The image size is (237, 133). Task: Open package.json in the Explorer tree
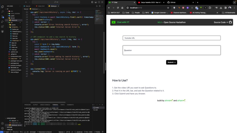tap(15, 63)
